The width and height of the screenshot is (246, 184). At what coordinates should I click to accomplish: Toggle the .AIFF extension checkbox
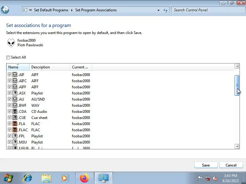10,87
